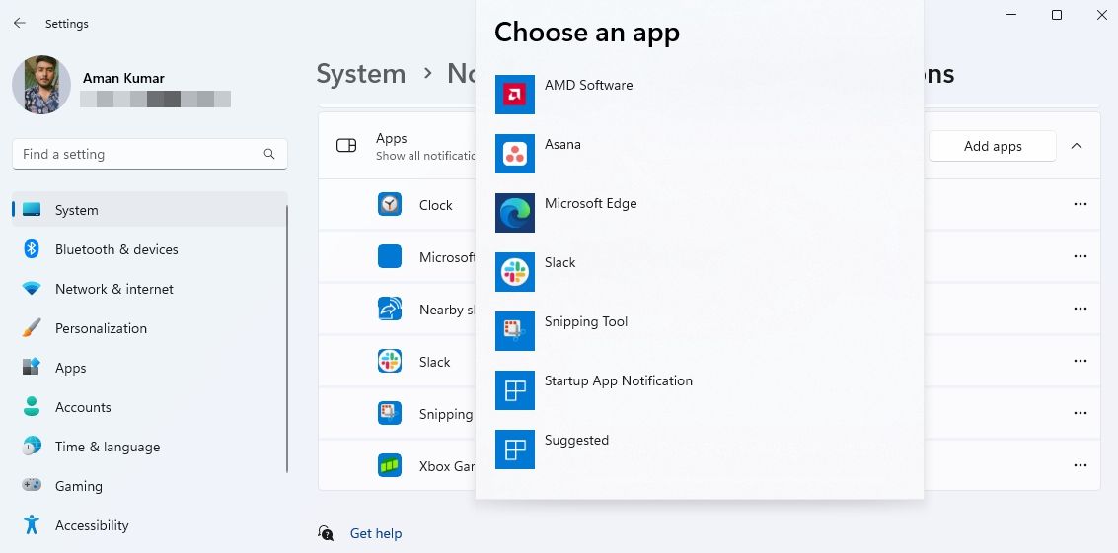This screenshot has height=553, width=1118.
Task: Select the Slack icon in Choose an app
Action: [515, 271]
